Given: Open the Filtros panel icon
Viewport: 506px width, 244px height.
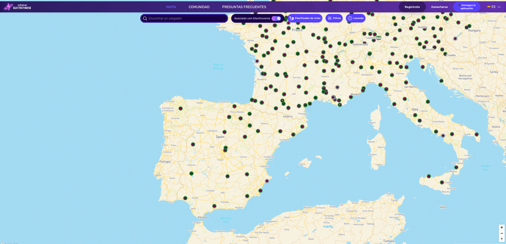Looking at the screenshot, I should tap(330, 18).
